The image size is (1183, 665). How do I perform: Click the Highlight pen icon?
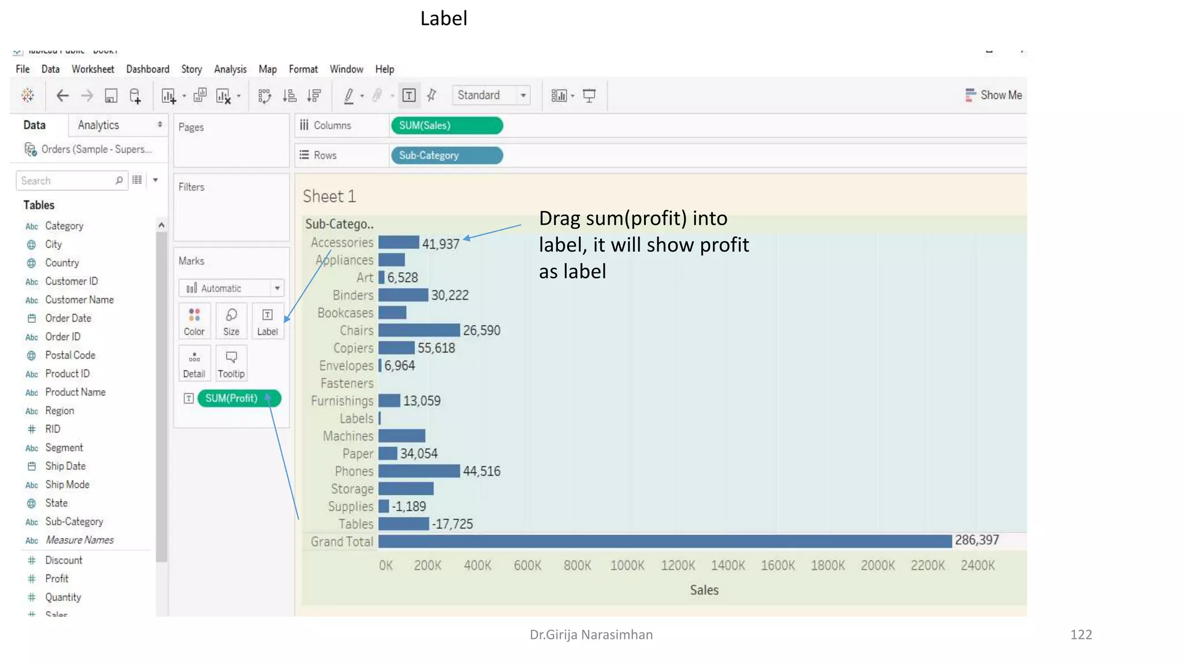(349, 96)
